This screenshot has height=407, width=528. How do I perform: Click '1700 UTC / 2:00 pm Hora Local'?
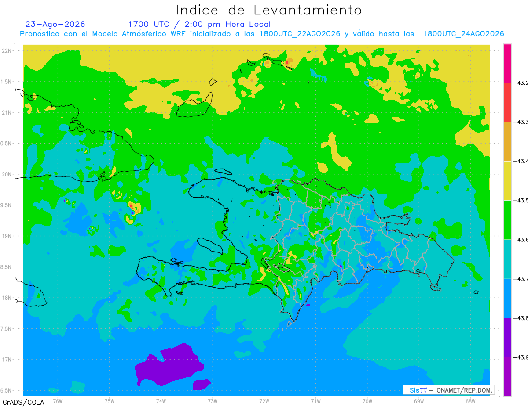click(x=199, y=24)
